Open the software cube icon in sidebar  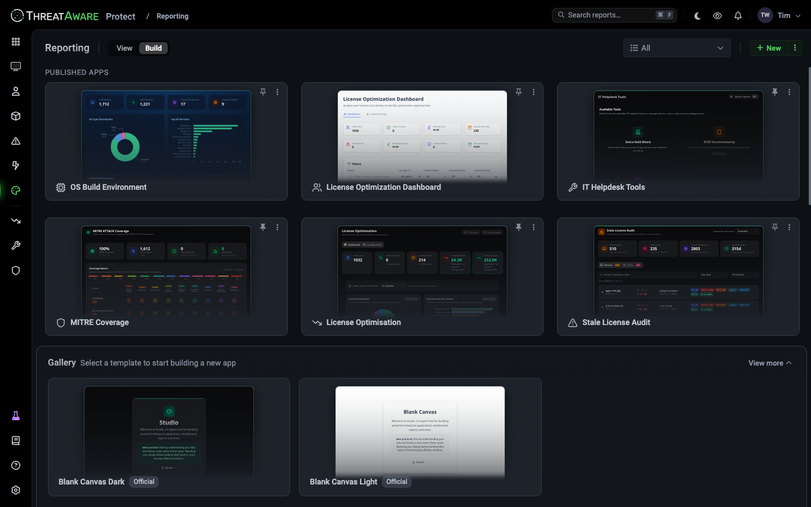coord(16,116)
